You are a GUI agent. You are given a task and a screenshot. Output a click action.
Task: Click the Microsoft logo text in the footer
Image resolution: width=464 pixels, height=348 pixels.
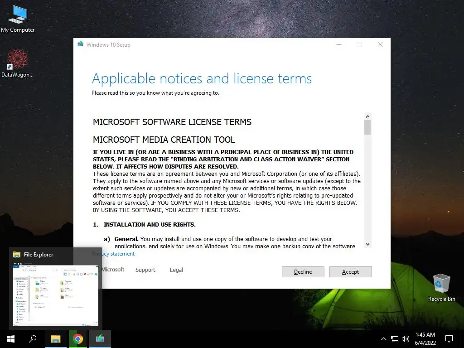[x=112, y=270]
